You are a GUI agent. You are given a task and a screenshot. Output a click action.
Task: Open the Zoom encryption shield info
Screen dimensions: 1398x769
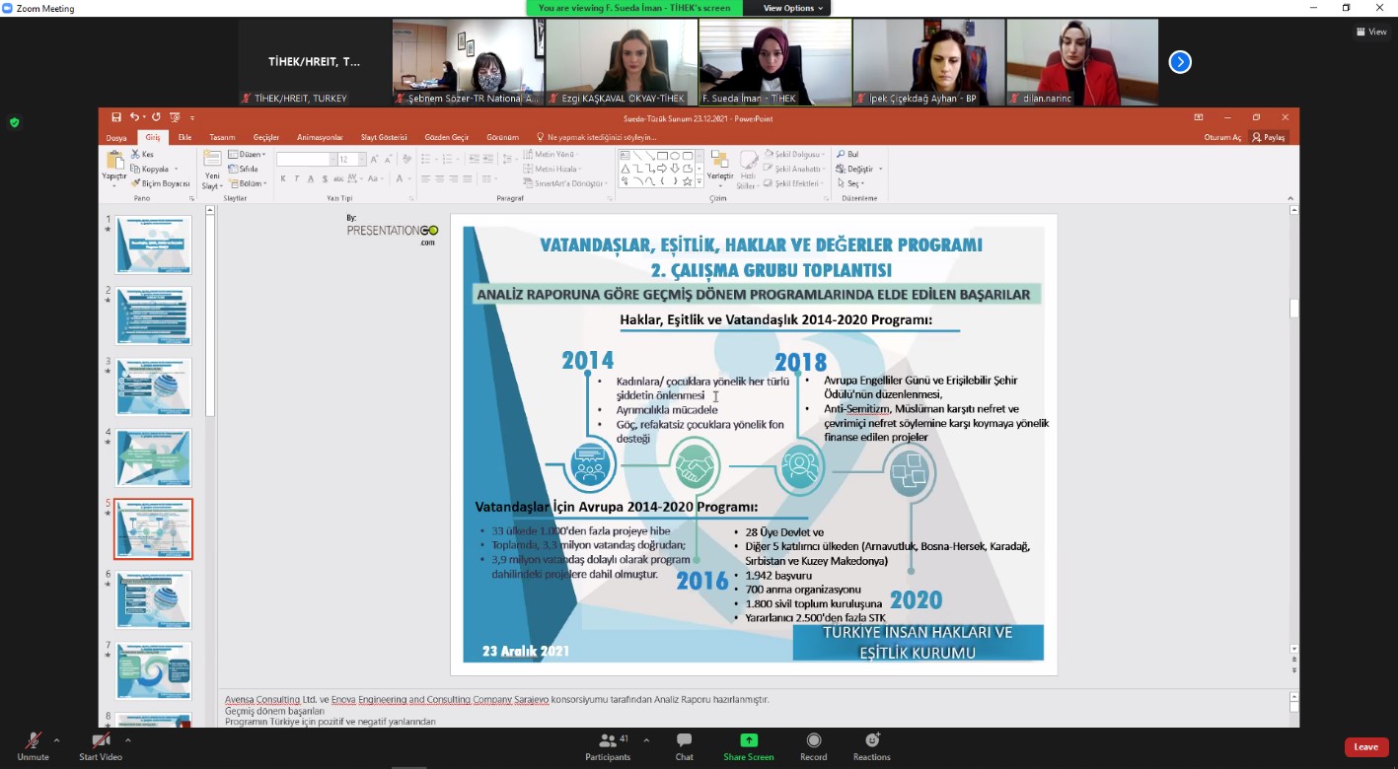click(x=14, y=122)
